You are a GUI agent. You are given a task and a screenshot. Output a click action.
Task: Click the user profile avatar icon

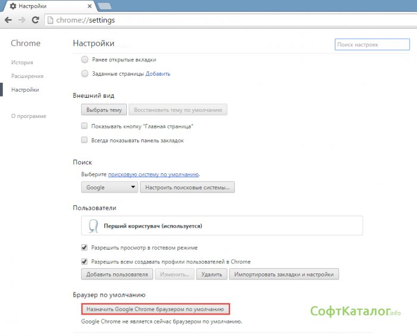(x=93, y=226)
